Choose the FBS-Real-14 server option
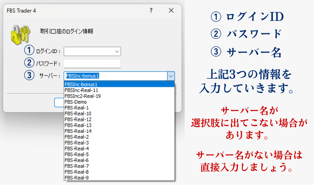314x185 pixels. pyautogui.click(x=119, y=131)
